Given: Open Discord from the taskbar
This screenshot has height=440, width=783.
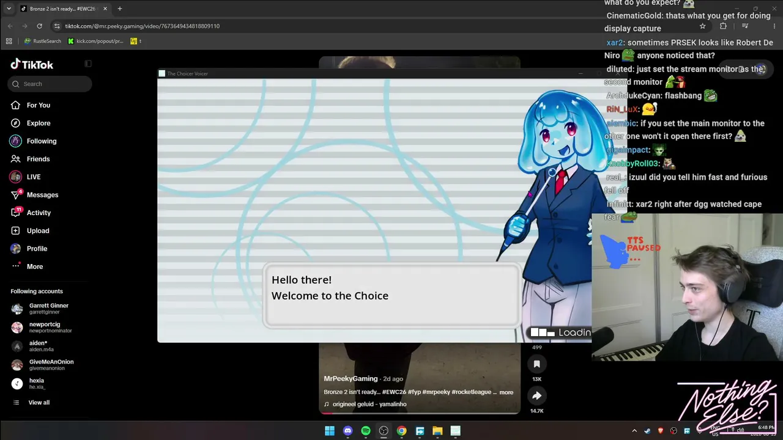Looking at the screenshot, I should click(x=347, y=431).
